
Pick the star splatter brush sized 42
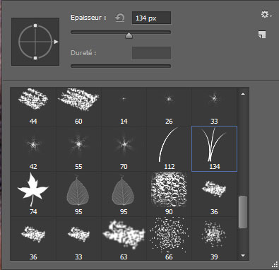point(33,149)
